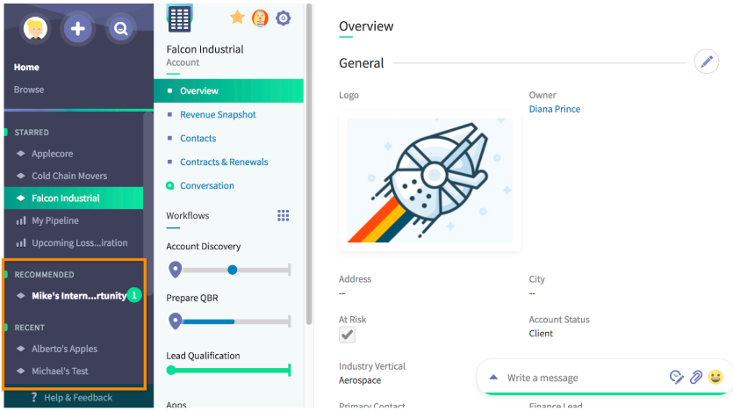Screen dimensions: 733x411
Task: Open the settings gear icon
Action: 283,18
